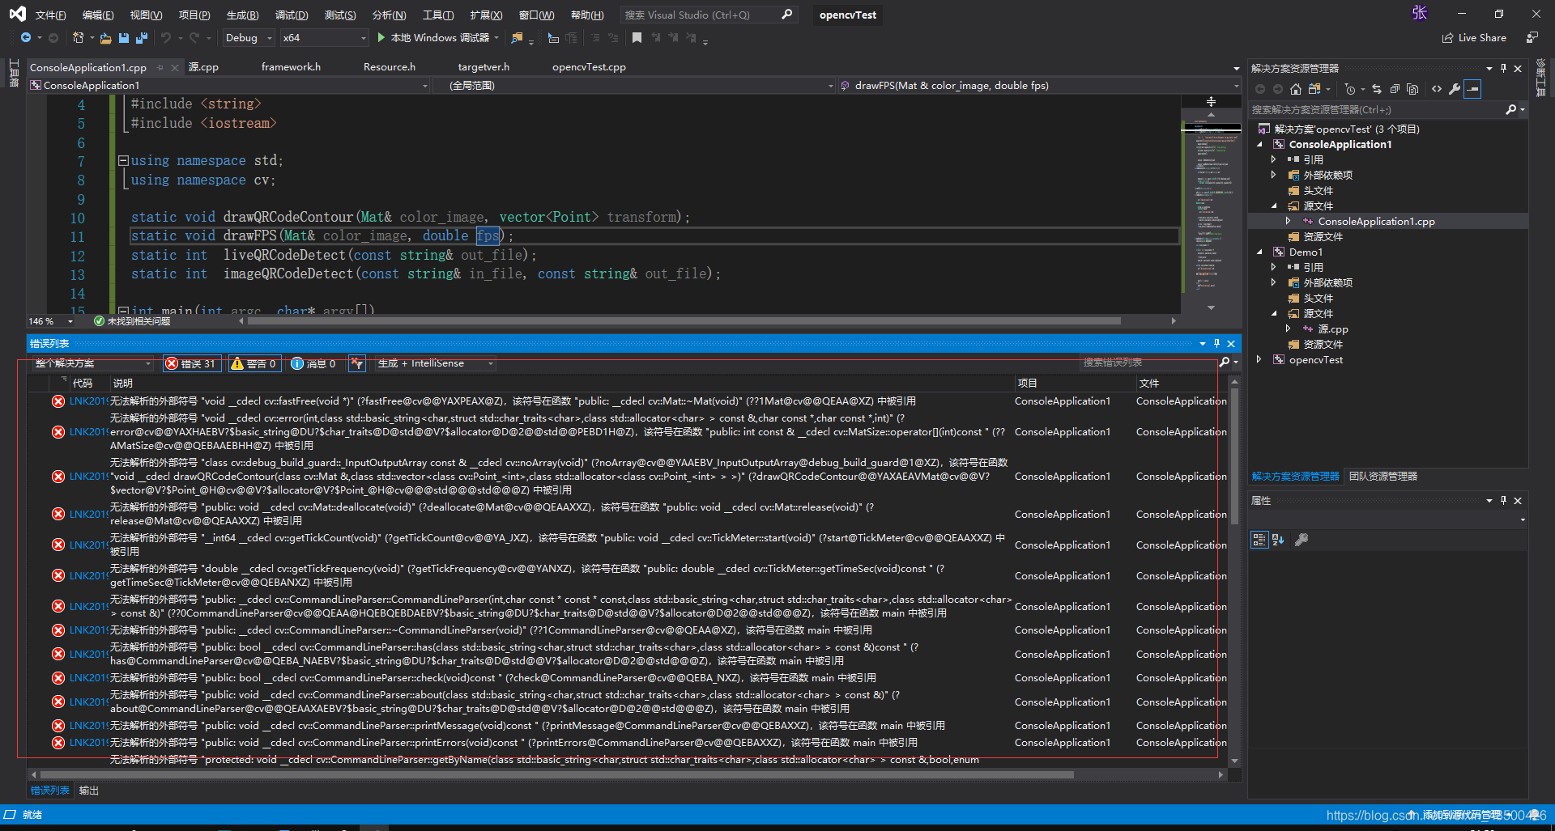Viewport: 1555px width, 831px height.
Task: Toggle the Warnings 0 filter button
Action: coord(254,363)
